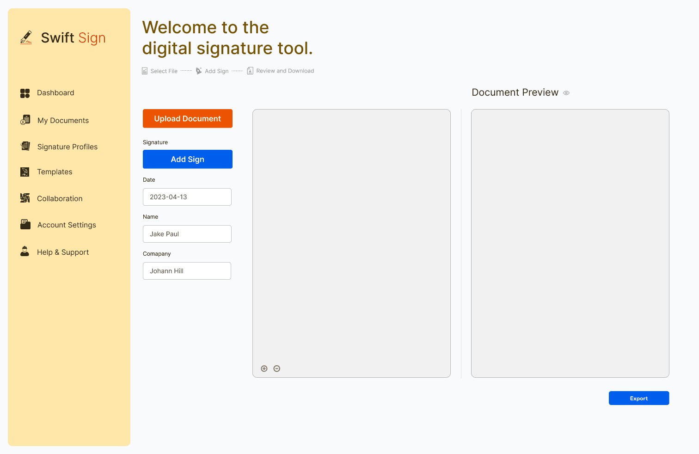This screenshot has width=699, height=454.
Task: Click the Dashboard grid icon
Action: 25,93
